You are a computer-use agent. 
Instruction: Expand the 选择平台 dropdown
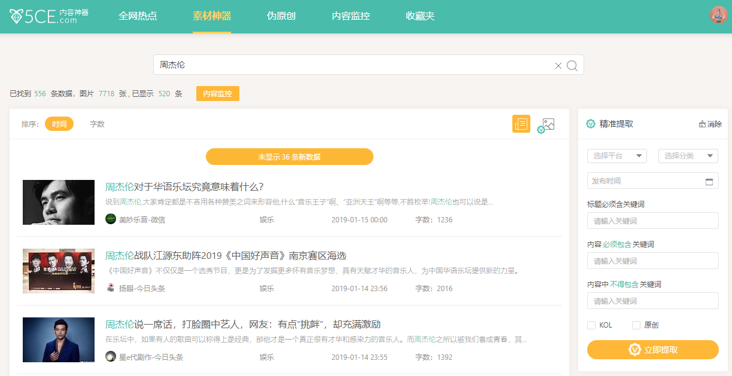point(617,156)
